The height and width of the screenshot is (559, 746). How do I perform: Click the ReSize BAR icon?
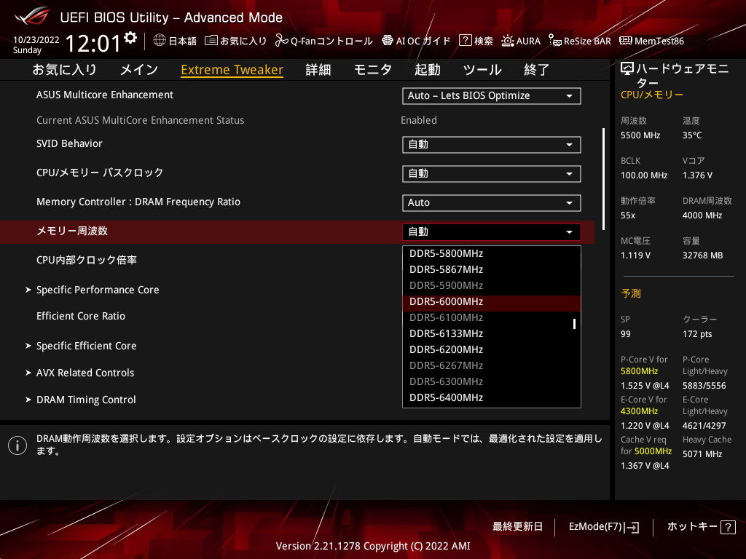(554, 41)
